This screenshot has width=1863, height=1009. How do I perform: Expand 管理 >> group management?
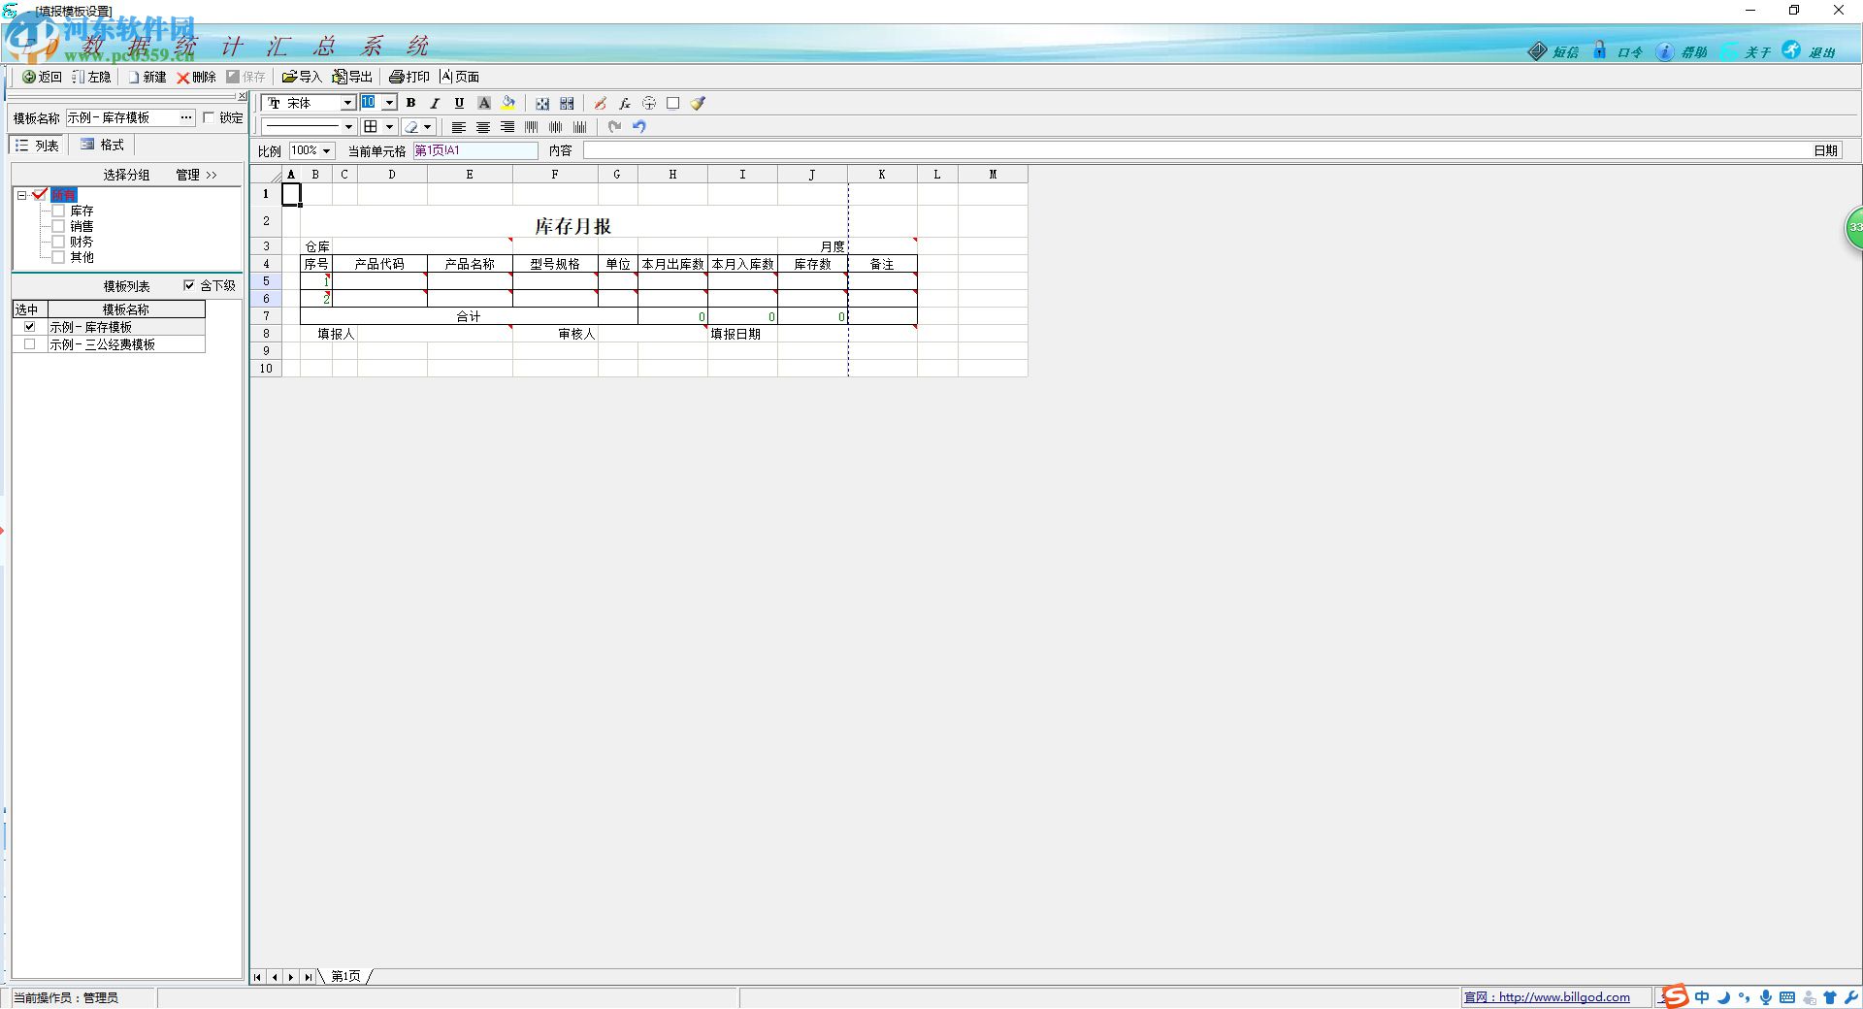pyautogui.click(x=197, y=175)
